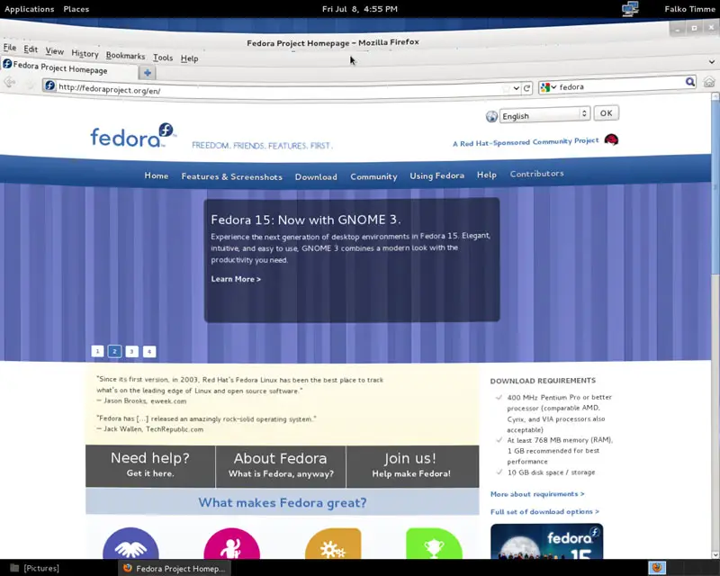Switch to Pictures window in bottom panel
The height and width of the screenshot is (576, 720).
pos(35,568)
